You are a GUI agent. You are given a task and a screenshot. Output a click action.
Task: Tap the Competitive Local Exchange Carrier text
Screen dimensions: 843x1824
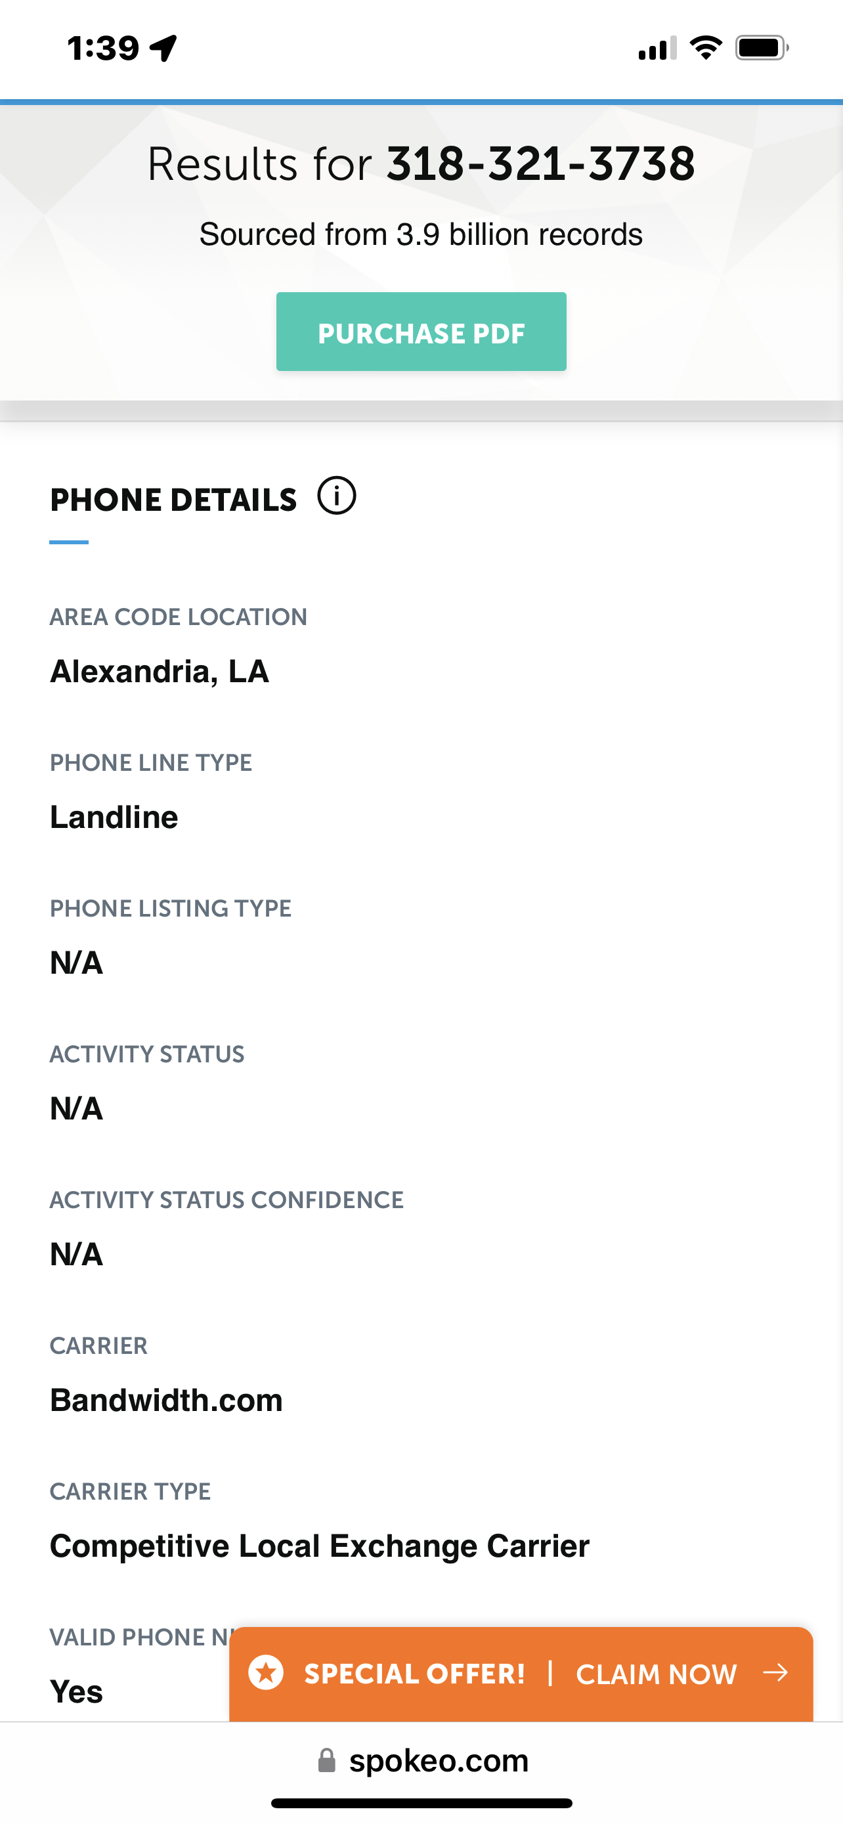tap(319, 1546)
